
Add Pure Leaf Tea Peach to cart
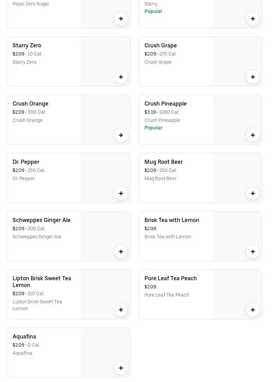pyautogui.click(x=253, y=310)
